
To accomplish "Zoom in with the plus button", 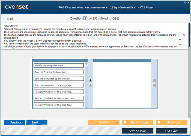I will point(180,40).
